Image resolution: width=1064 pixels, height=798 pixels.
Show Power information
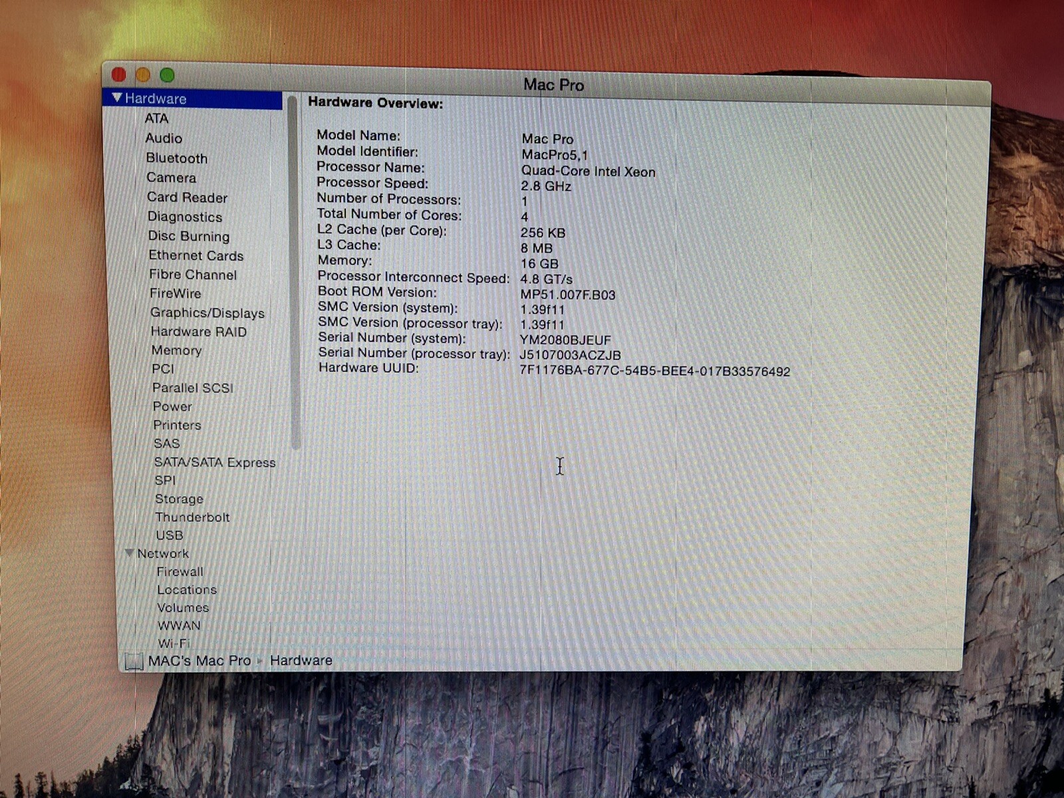point(172,406)
